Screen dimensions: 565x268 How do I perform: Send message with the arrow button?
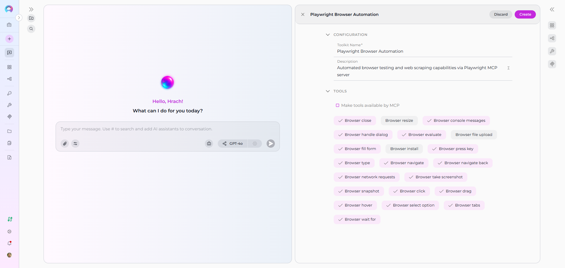click(270, 144)
